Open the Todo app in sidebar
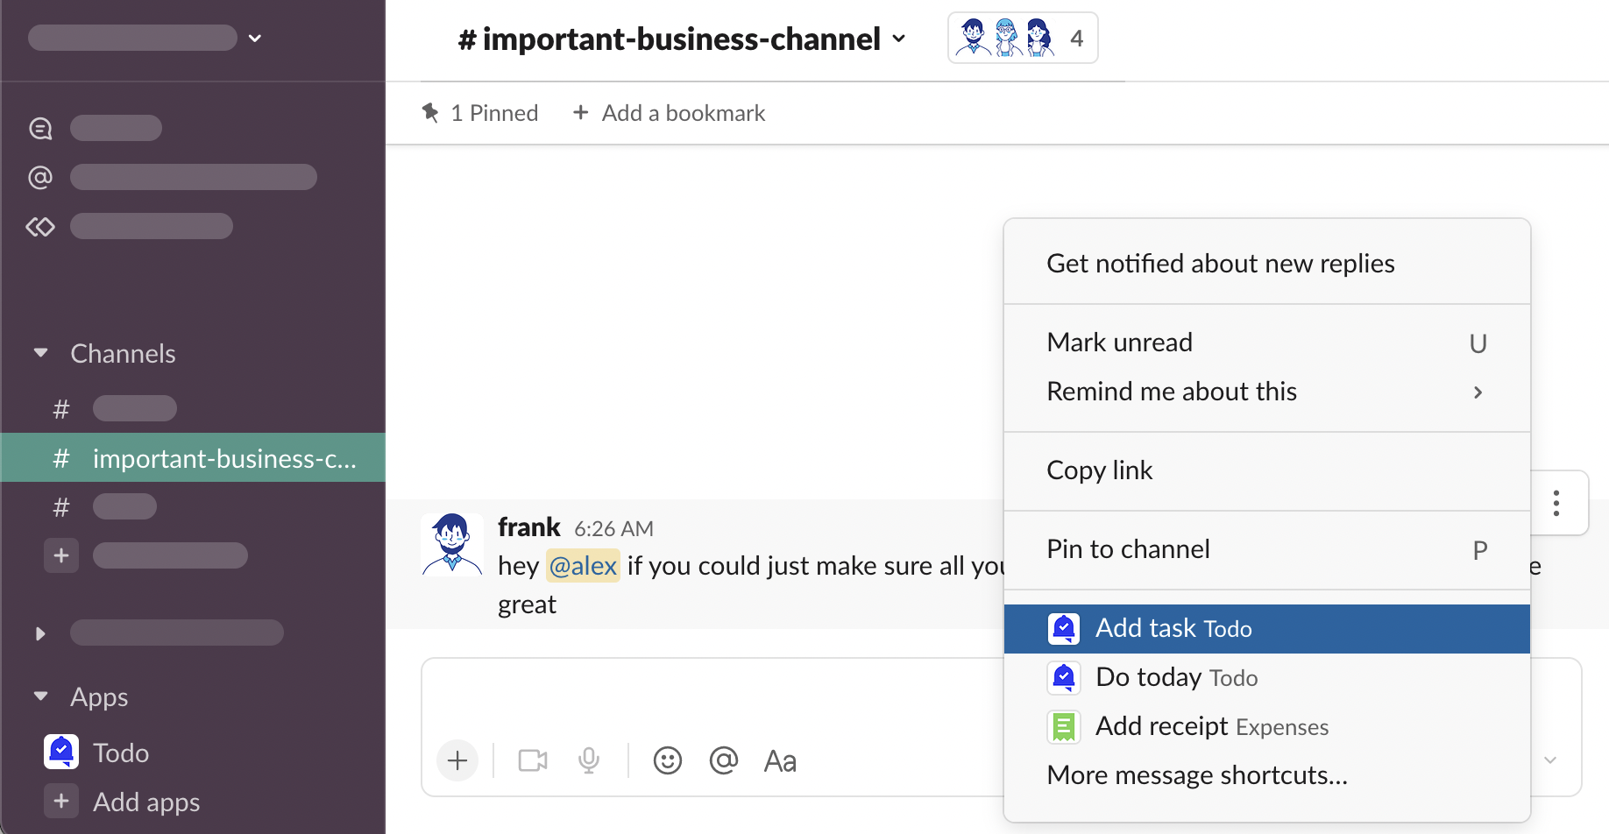The image size is (1609, 834). [x=120, y=753]
